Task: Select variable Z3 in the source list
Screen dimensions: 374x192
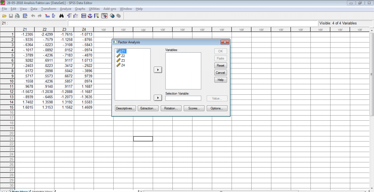Action: pyautogui.click(x=123, y=60)
